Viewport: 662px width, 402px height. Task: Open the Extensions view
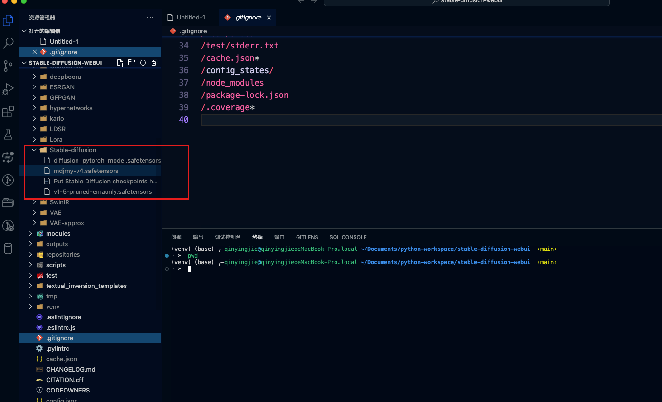coord(8,112)
